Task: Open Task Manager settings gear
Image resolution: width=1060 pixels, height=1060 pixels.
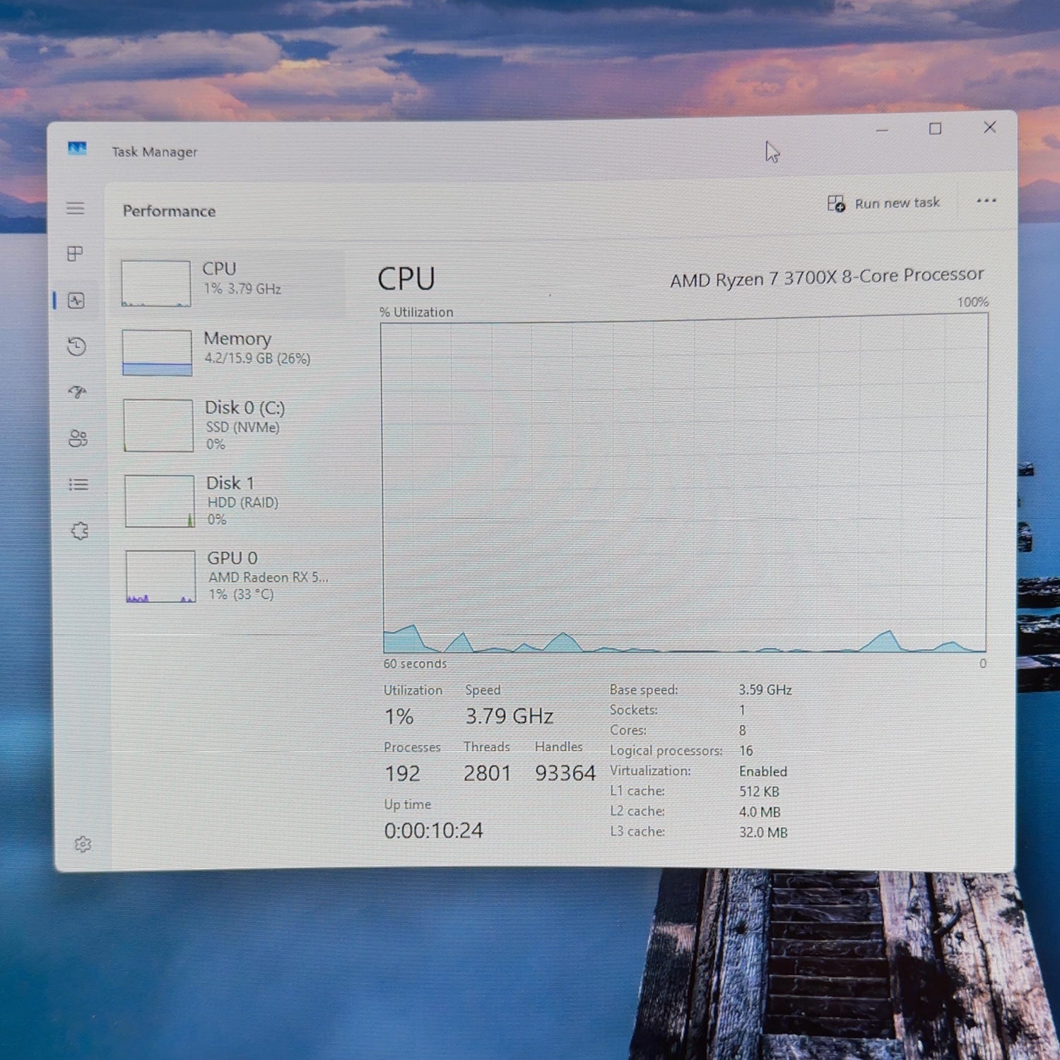Action: point(83,844)
